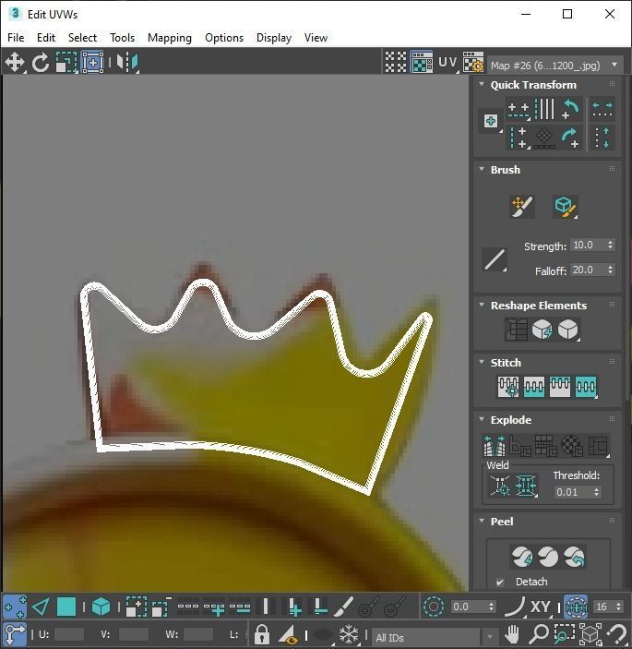Open the Map #26 texture dropdown
The height and width of the screenshot is (649, 632).
pyautogui.click(x=554, y=66)
